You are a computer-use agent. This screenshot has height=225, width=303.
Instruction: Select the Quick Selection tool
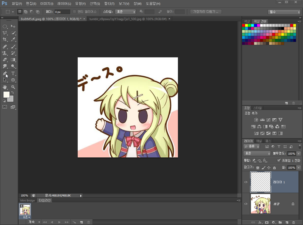pyautogui.click(x=13, y=33)
